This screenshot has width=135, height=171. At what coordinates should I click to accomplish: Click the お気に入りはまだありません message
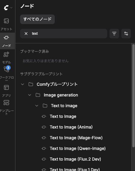[x=46, y=61]
